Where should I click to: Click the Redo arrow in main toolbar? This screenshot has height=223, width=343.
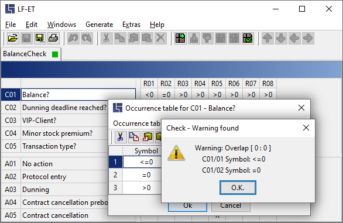[87, 38]
